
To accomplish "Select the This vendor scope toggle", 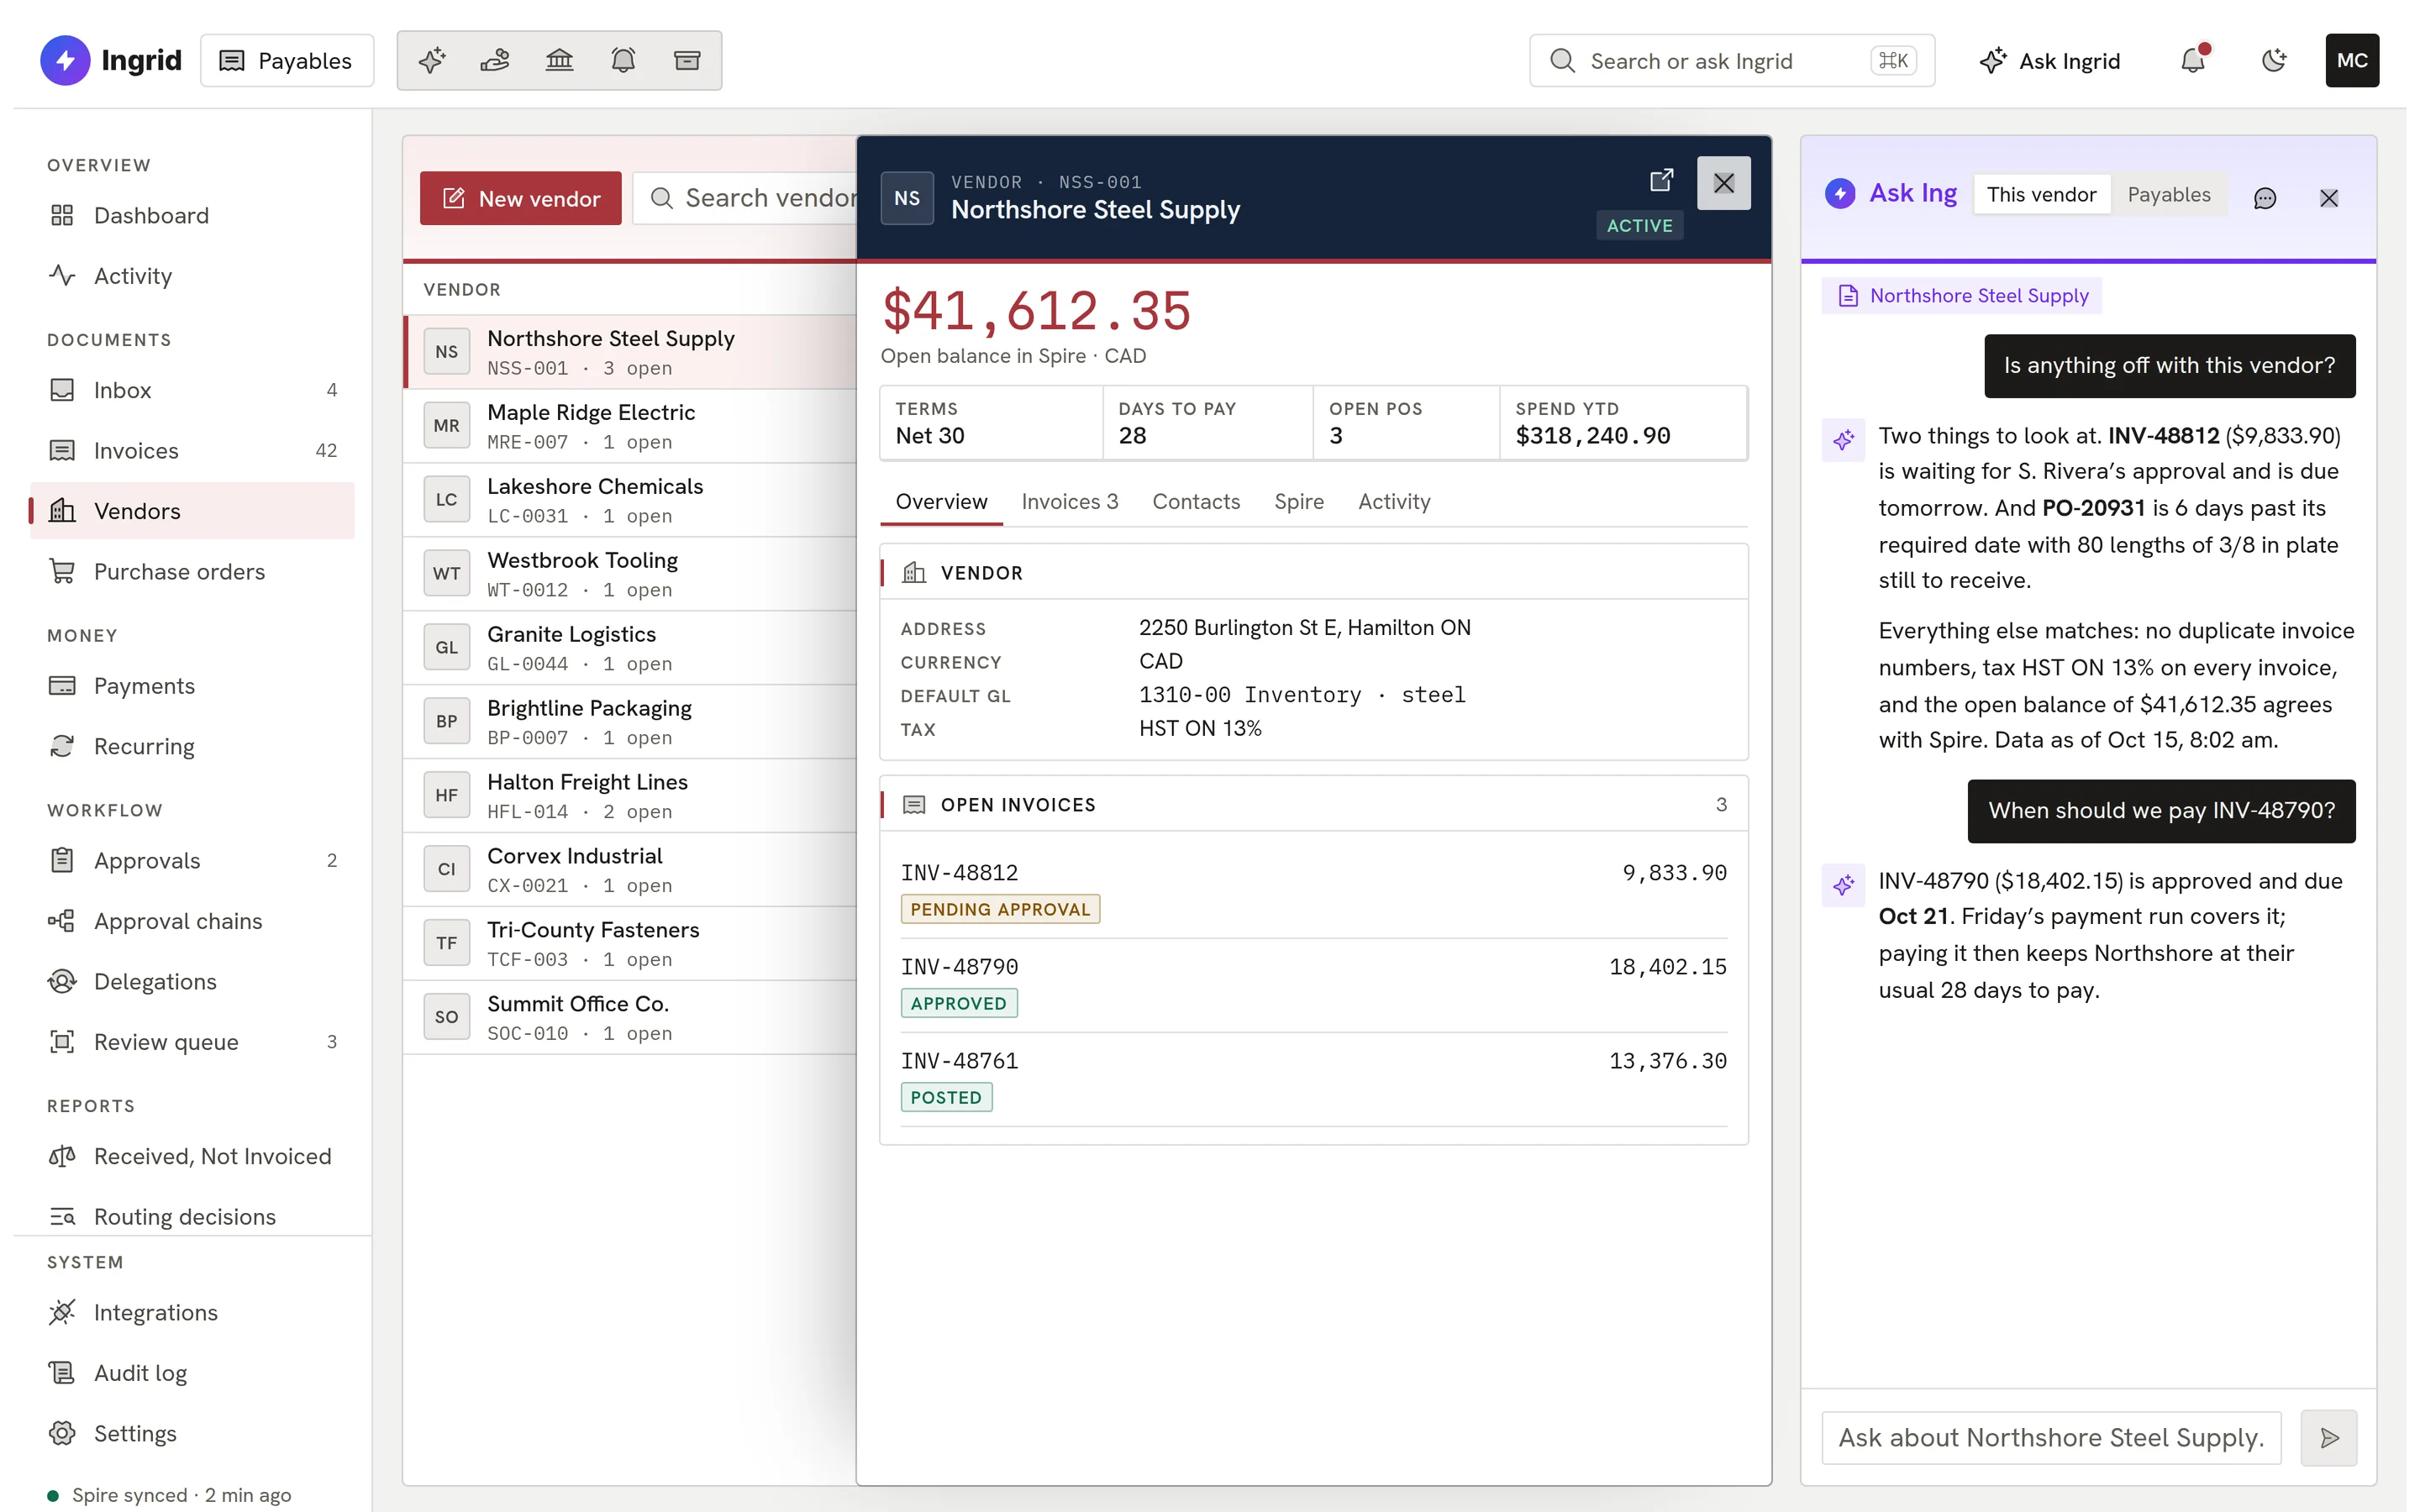I will tap(2041, 195).
